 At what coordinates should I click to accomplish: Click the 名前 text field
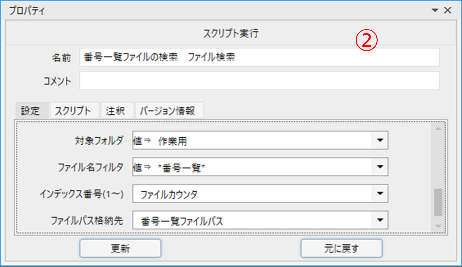point(259,57)
